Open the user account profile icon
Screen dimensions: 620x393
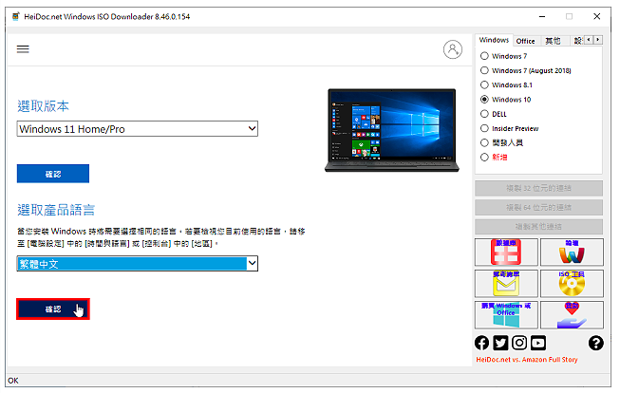[x=452, y=49]
